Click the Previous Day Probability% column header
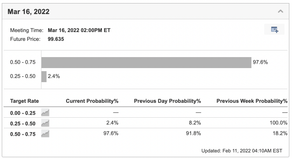 [168, 101]
